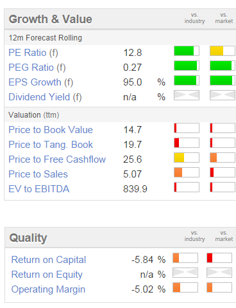Click the EPS Growth (f) metric link
This screenshot has height=308, width=236.
click(41, 82)
